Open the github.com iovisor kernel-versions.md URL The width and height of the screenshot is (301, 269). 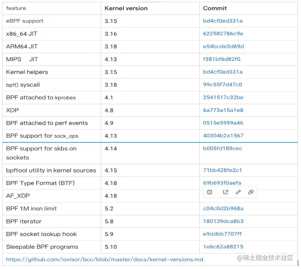[104, 260]
